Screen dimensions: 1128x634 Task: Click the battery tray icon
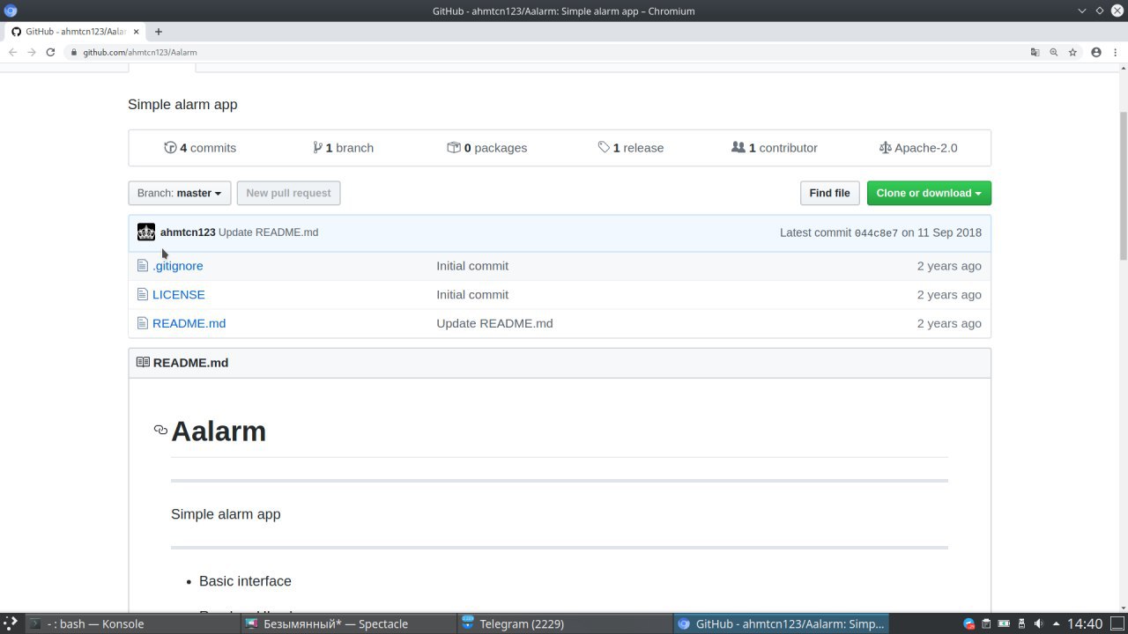[1004, 623]
